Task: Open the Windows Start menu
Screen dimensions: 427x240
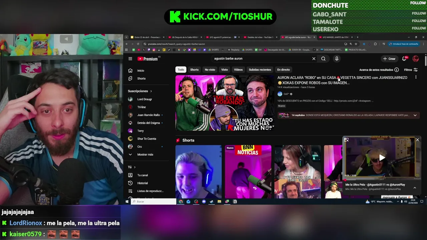Action: tap(127, 202)
